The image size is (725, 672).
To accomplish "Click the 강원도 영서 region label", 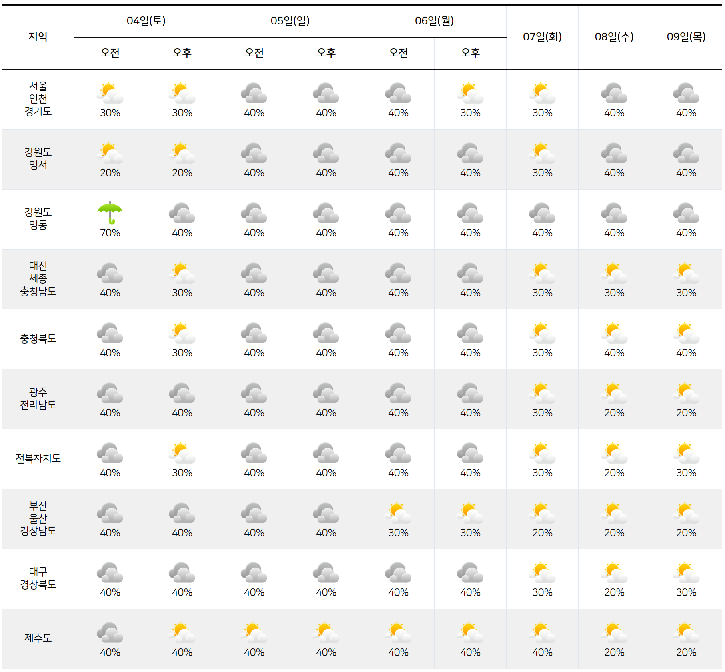I will coord(38,158).
